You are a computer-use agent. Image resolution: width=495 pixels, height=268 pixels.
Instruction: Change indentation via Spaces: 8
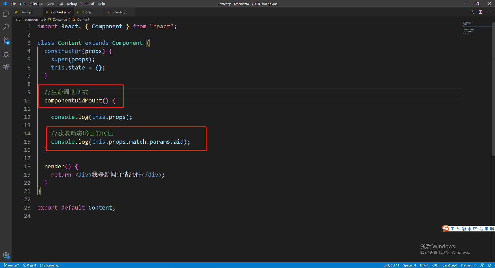(x=409, y=265)
